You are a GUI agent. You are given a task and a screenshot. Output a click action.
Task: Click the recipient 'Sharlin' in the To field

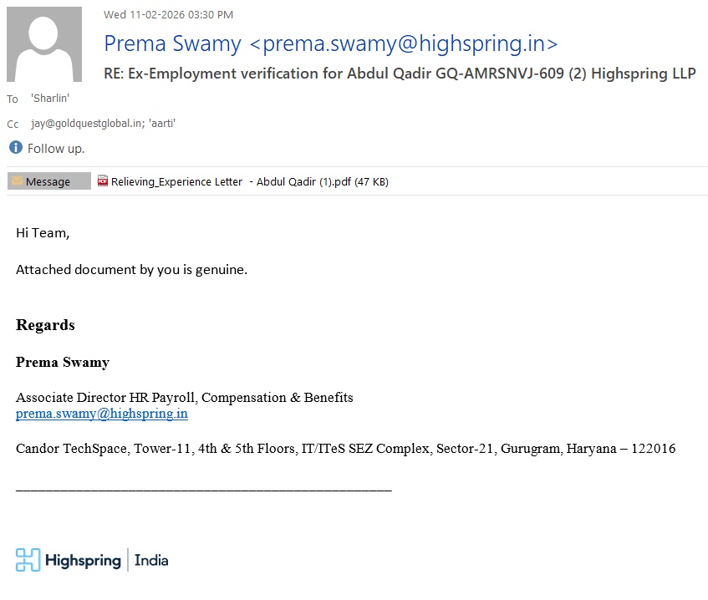(50, 99)
